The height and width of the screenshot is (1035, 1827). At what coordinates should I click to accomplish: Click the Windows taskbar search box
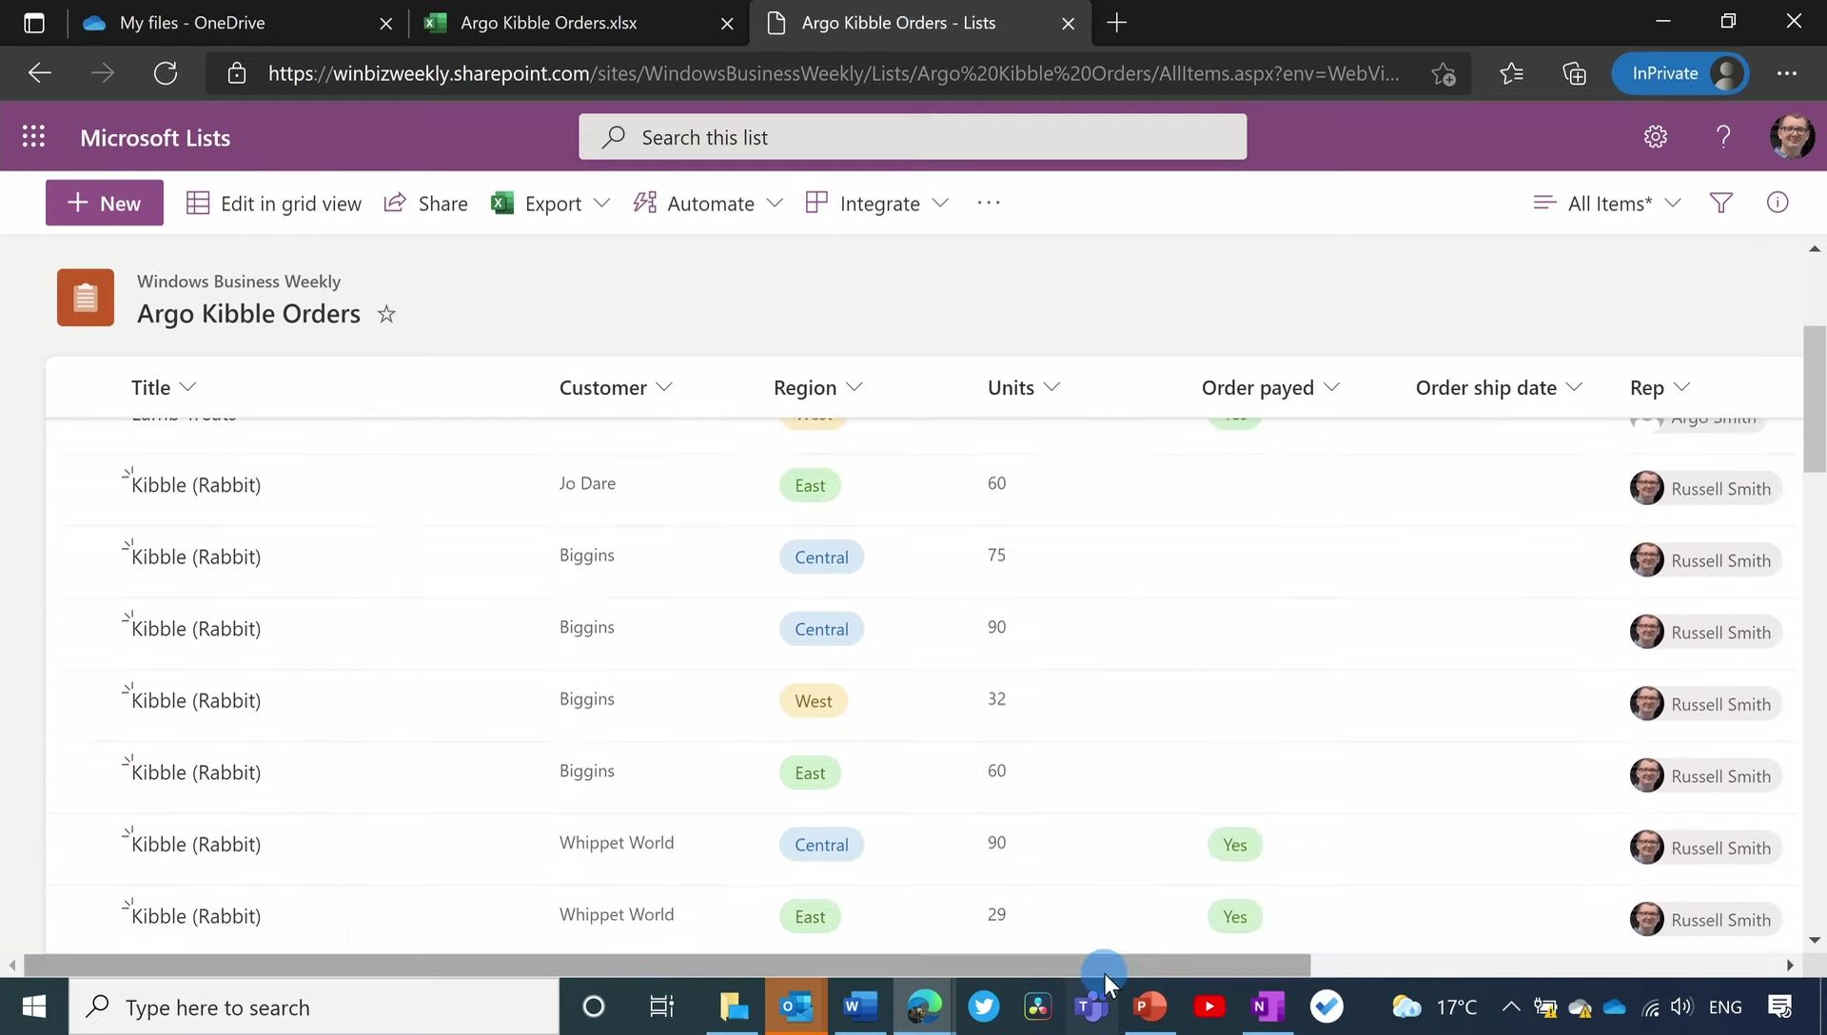(313, 1006)
